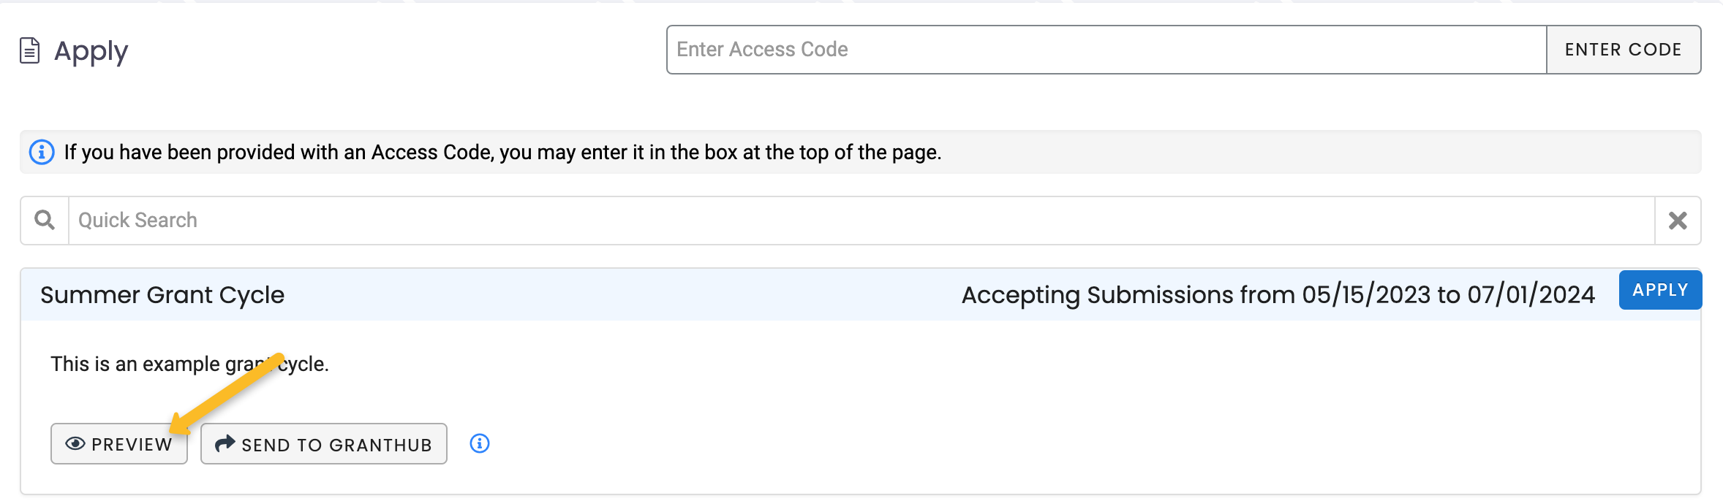The width and height of the screenshot is (1723, 501).
Task: Click the example grant cycle description text
Action: click(189, 364)
